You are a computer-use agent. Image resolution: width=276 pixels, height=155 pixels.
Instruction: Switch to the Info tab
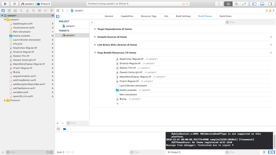coord(166,16)
